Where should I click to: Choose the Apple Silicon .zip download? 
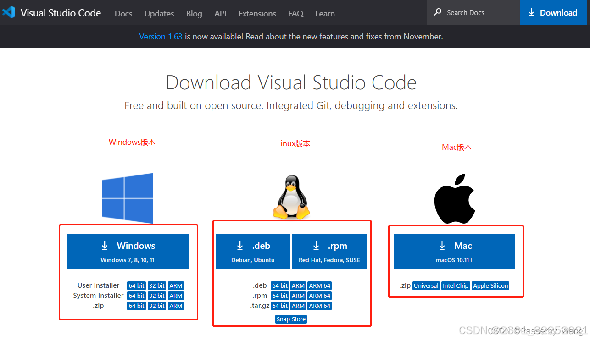(490, 285)
